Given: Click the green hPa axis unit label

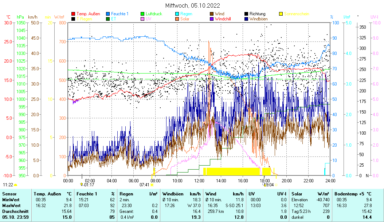Looking at the screenshot, I should [x=20, y=17].
